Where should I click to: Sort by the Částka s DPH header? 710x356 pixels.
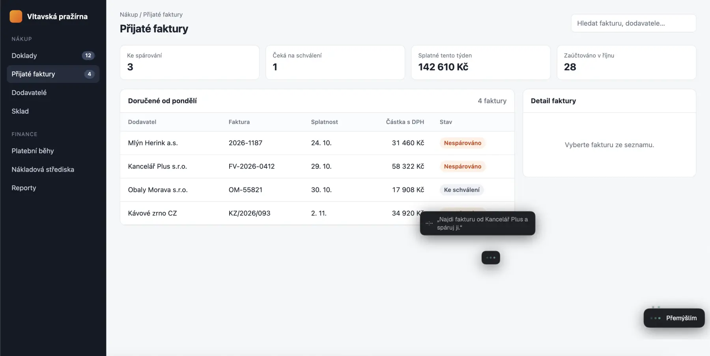pyautogui.click(x=405, y=122)
